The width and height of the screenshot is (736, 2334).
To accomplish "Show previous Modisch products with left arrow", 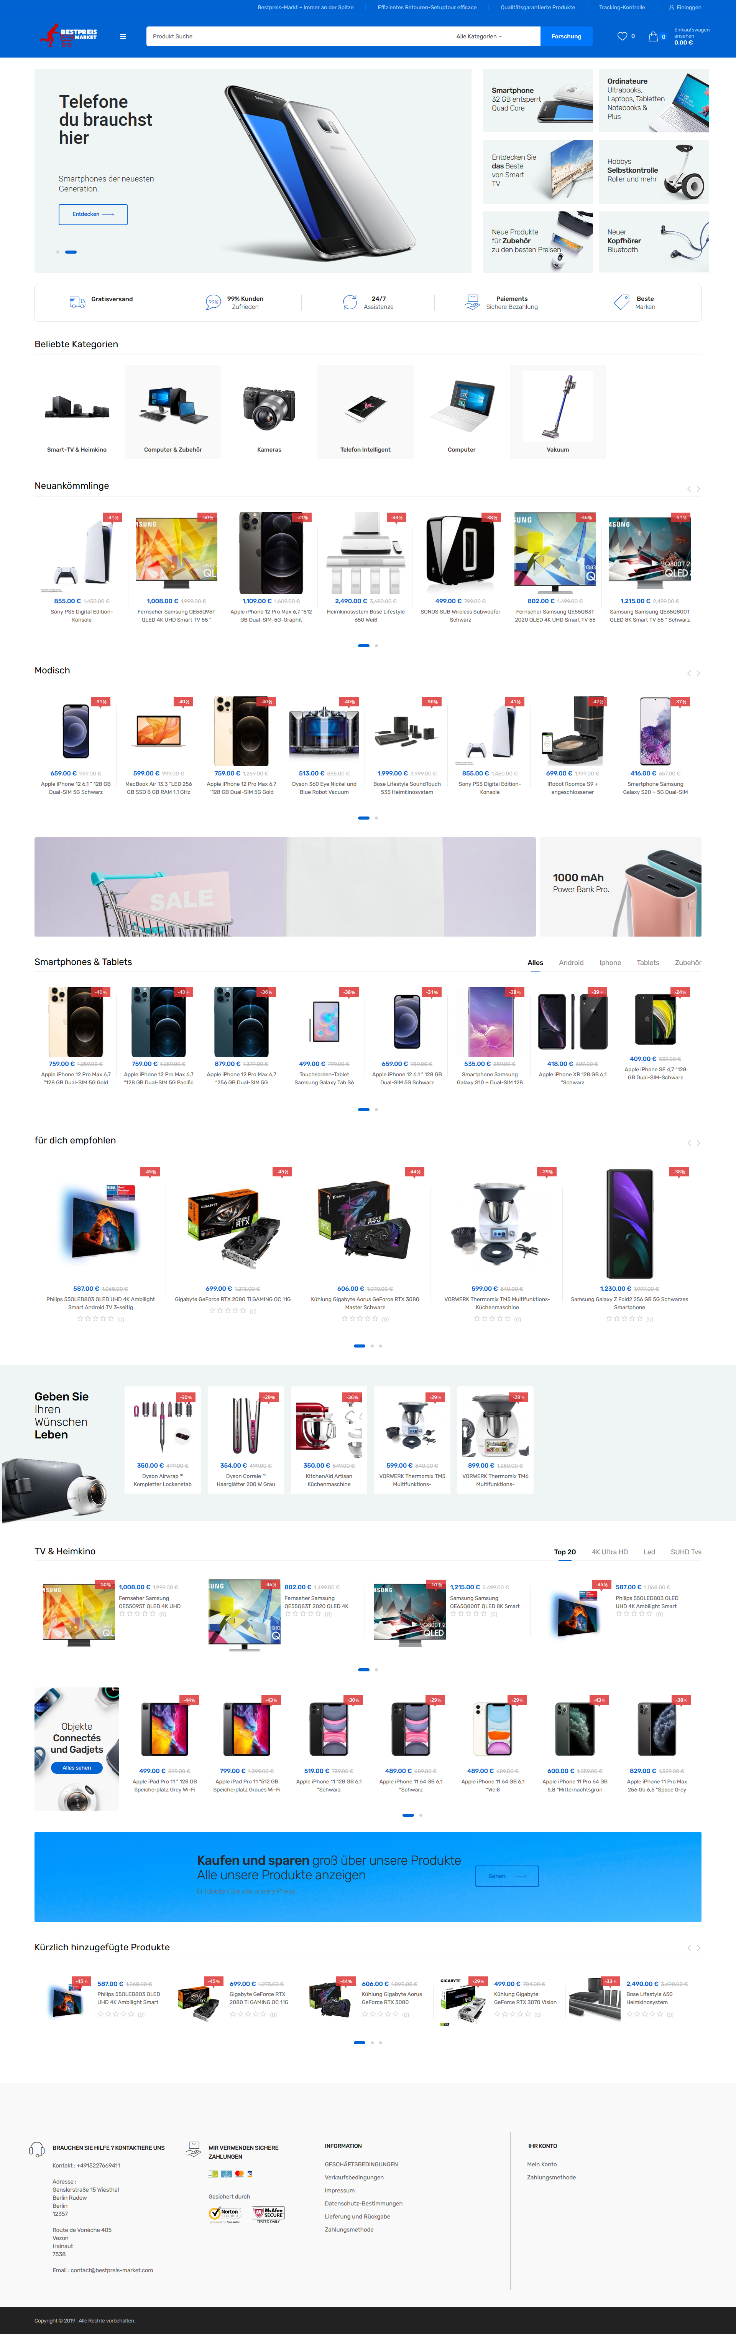I will pos(689,673).
